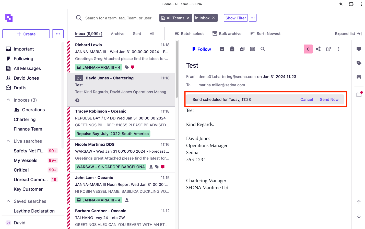365x229 pixels.
Task: Click the Sedna logo in the sidebar
Action: (x=9, y=18)
